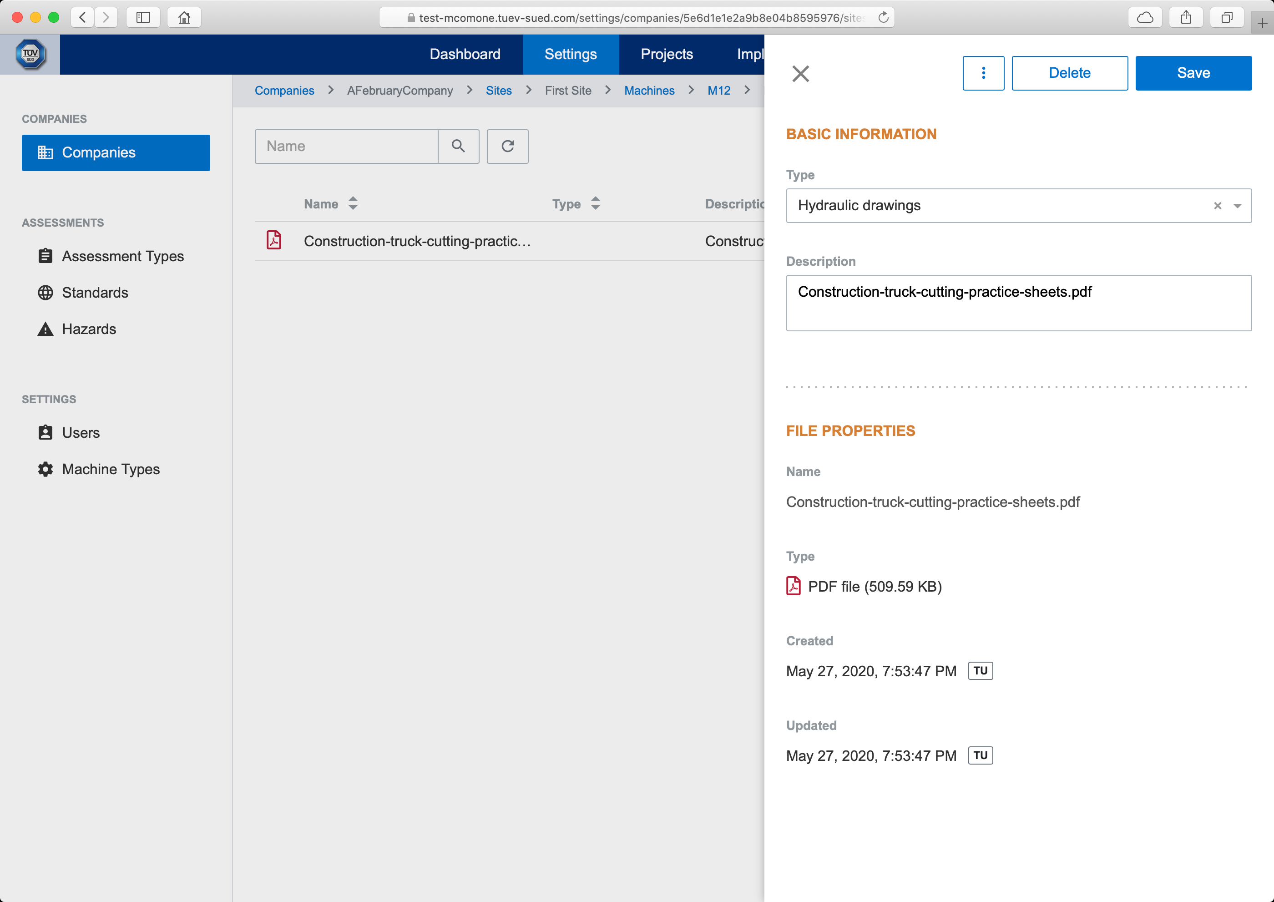Switch to the Dashboard tab
Image resolution: width=1274 pixels, height=902 pixels.
[x=465, y=54]
